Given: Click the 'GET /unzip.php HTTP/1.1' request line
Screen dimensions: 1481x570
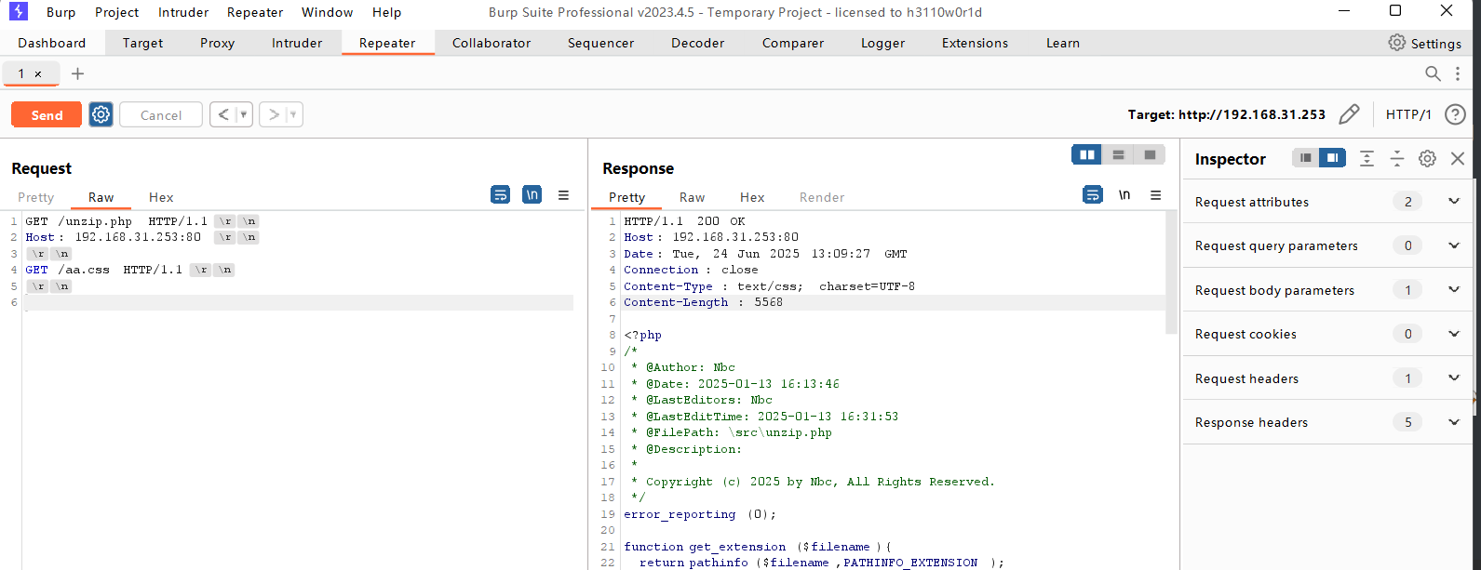Looking at the screenshot, I should point(116,221).
